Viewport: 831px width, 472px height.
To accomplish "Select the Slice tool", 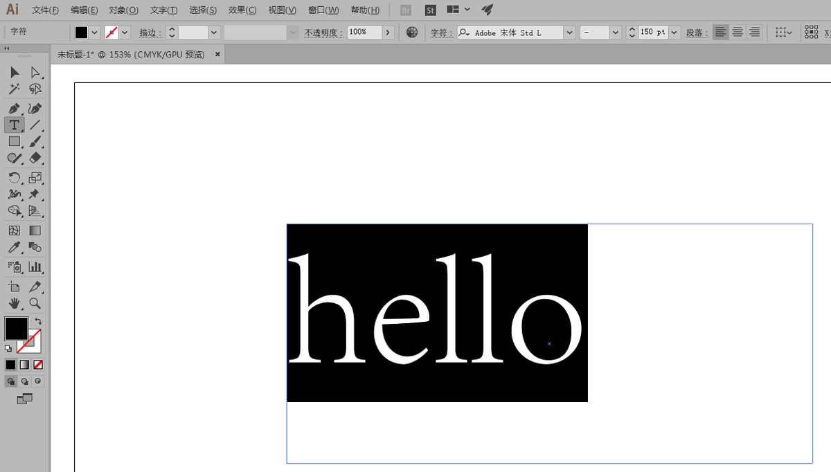I will 35,286.
